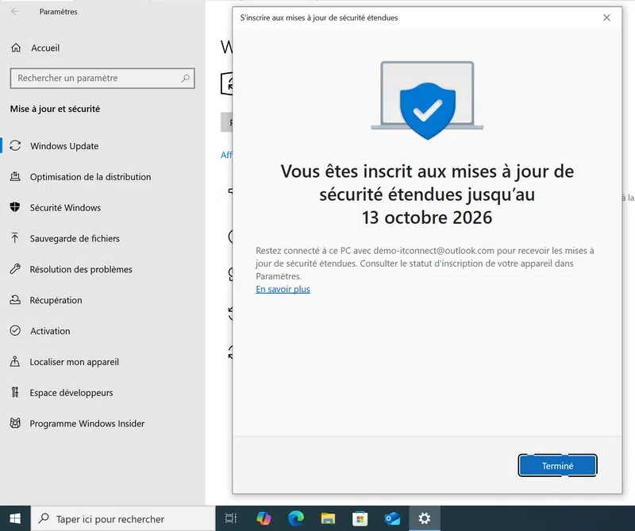Click the Résolution des problèmes wrench icon

point(15,269)
